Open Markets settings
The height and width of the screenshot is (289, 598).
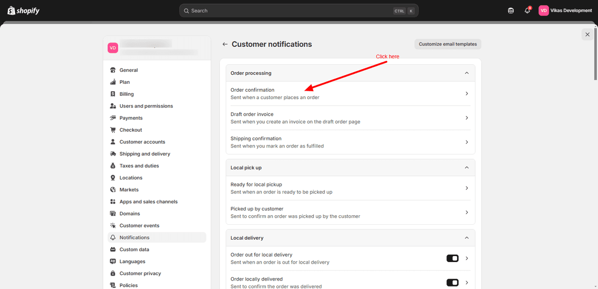(x=157, y=190)
